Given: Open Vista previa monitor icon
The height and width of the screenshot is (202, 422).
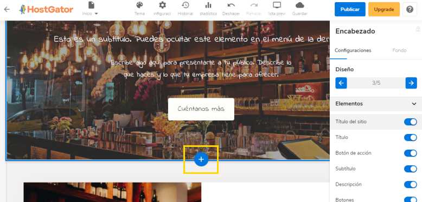Looking at the screenshot, I should click(x=277, y=9).
